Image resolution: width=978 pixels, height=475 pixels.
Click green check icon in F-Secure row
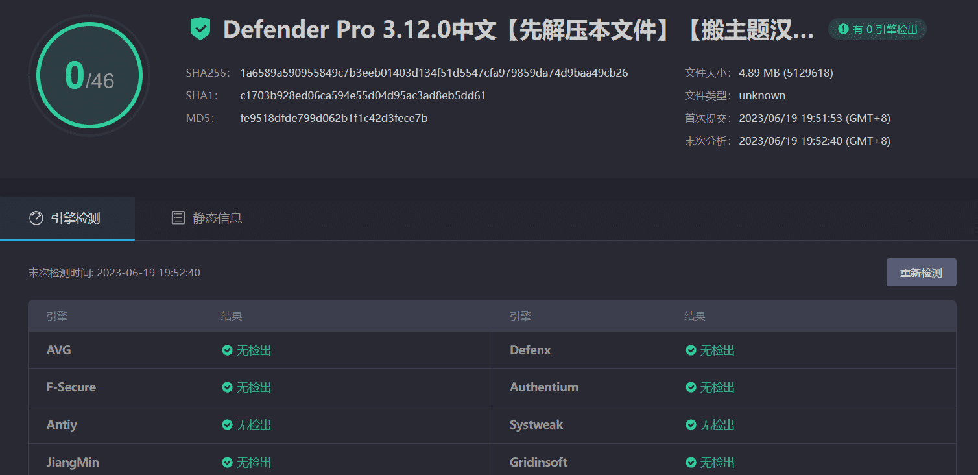(x=227, y=387)
